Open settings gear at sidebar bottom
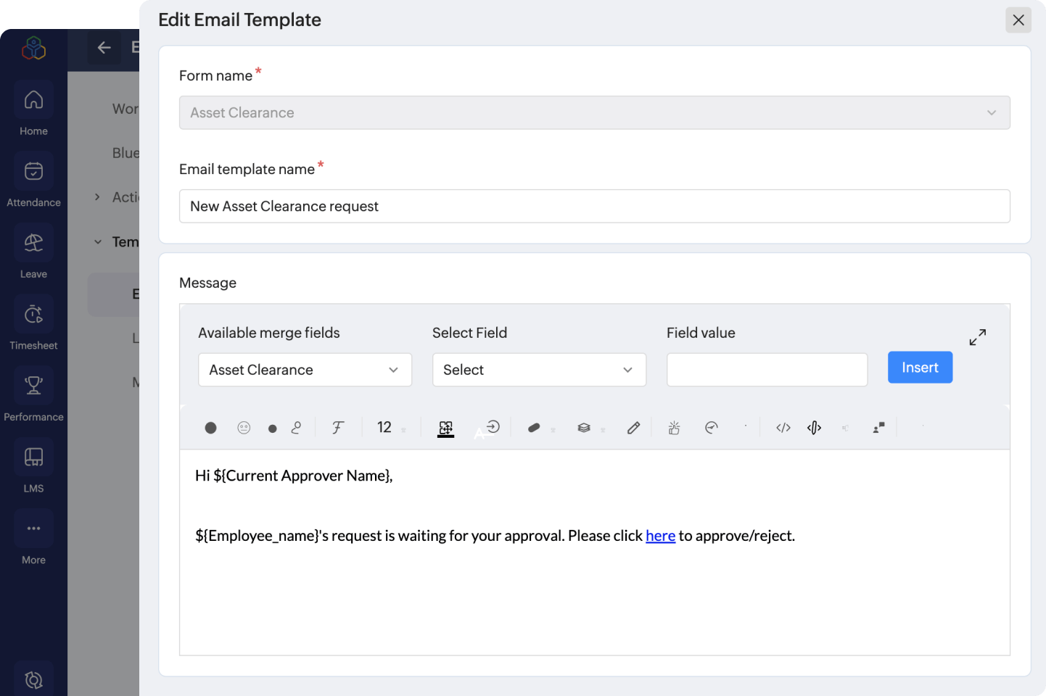 tap(33, 679)
